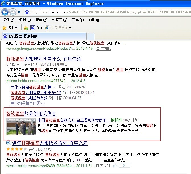Click the Word document icon beside 百度文库 result

pyautogui.click(x=9, y=143)
